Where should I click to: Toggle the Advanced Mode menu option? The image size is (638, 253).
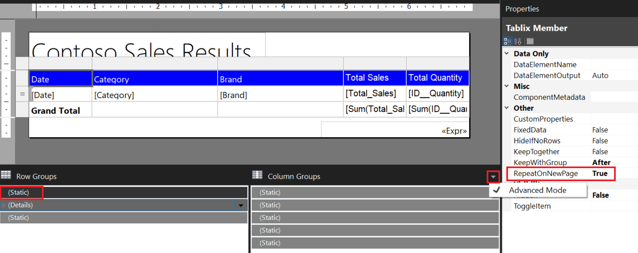pyautogui.click(x=537, y=190)
